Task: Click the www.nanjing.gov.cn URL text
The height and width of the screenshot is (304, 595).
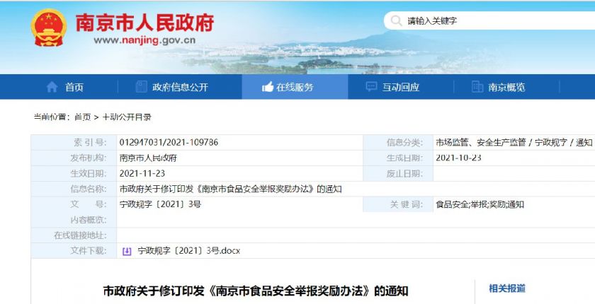Action: [144, 40]
